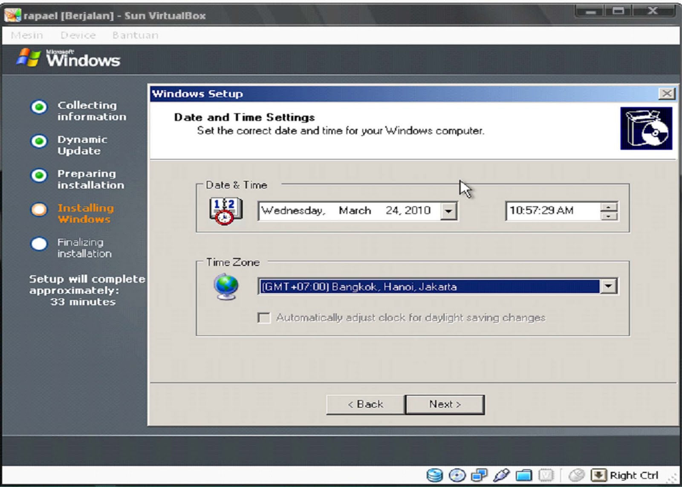Click the Windows Setup CD box icon
682x487 pixels.
[646, 129]
